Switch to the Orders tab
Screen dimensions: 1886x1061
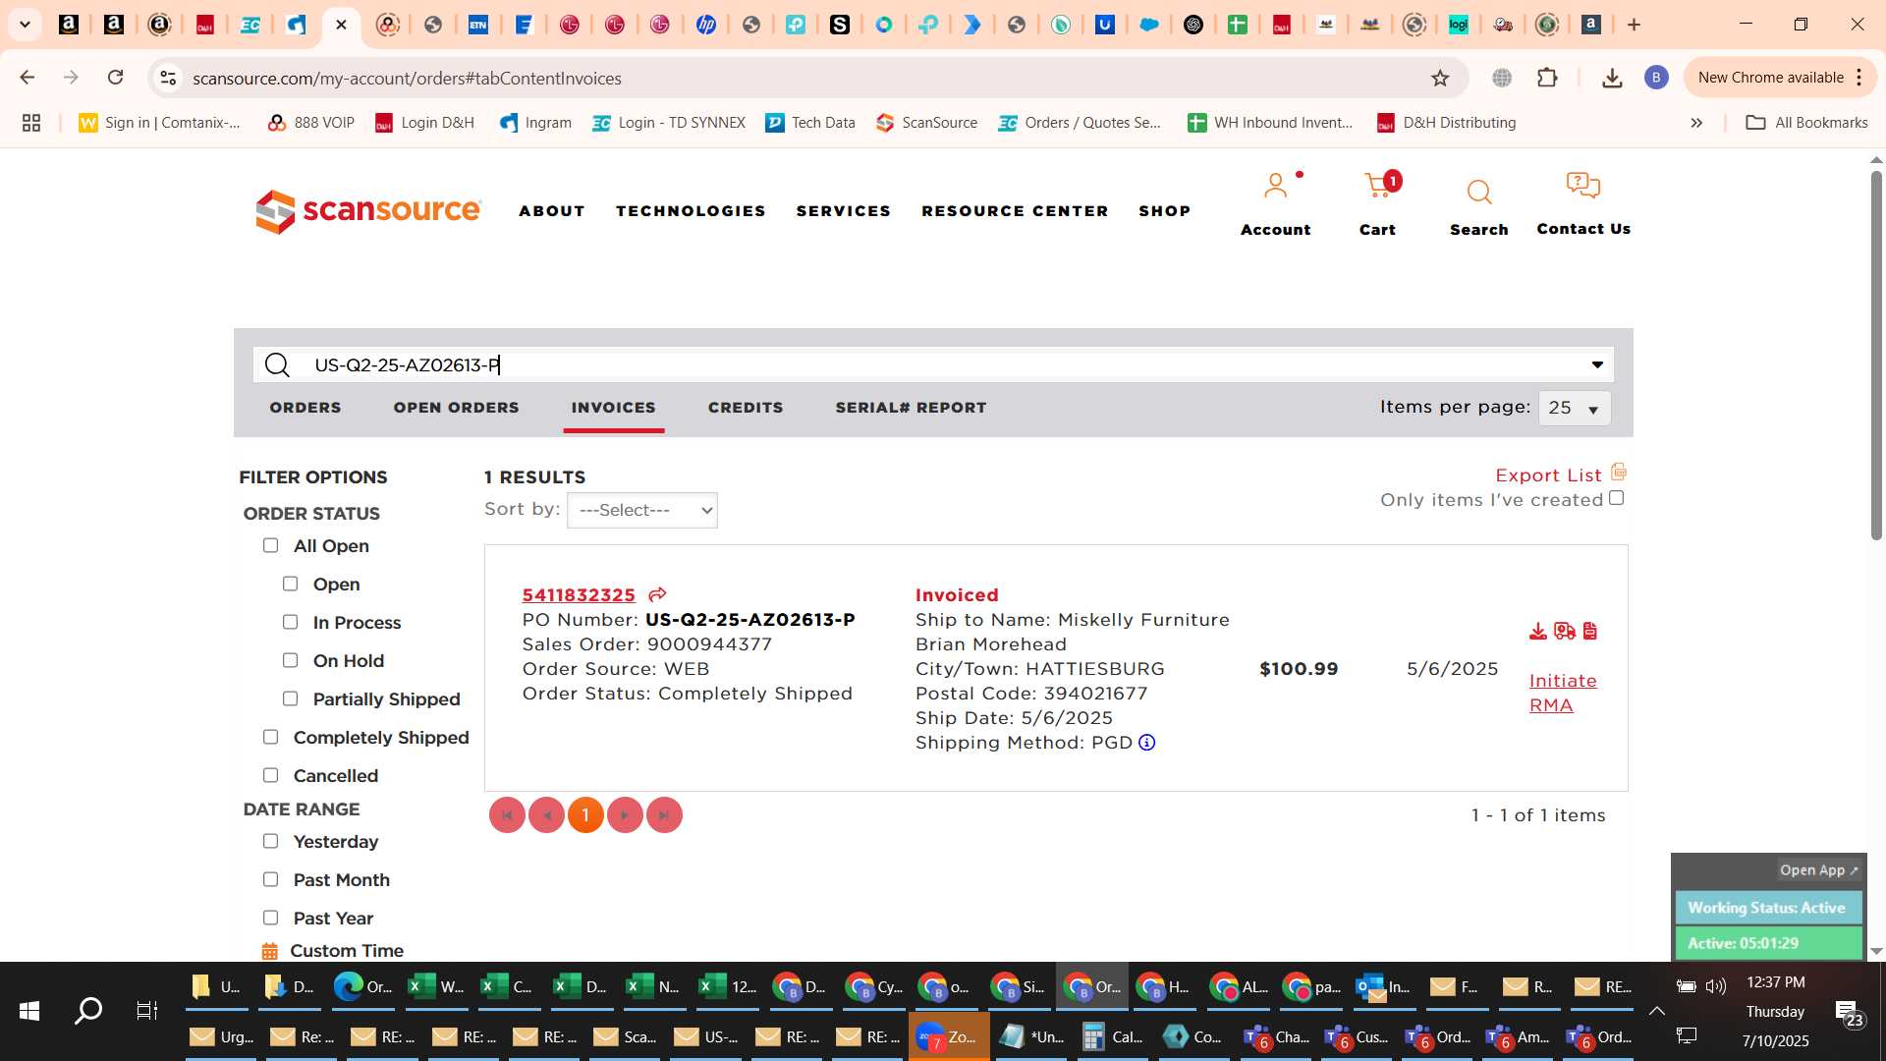point(305,408)
